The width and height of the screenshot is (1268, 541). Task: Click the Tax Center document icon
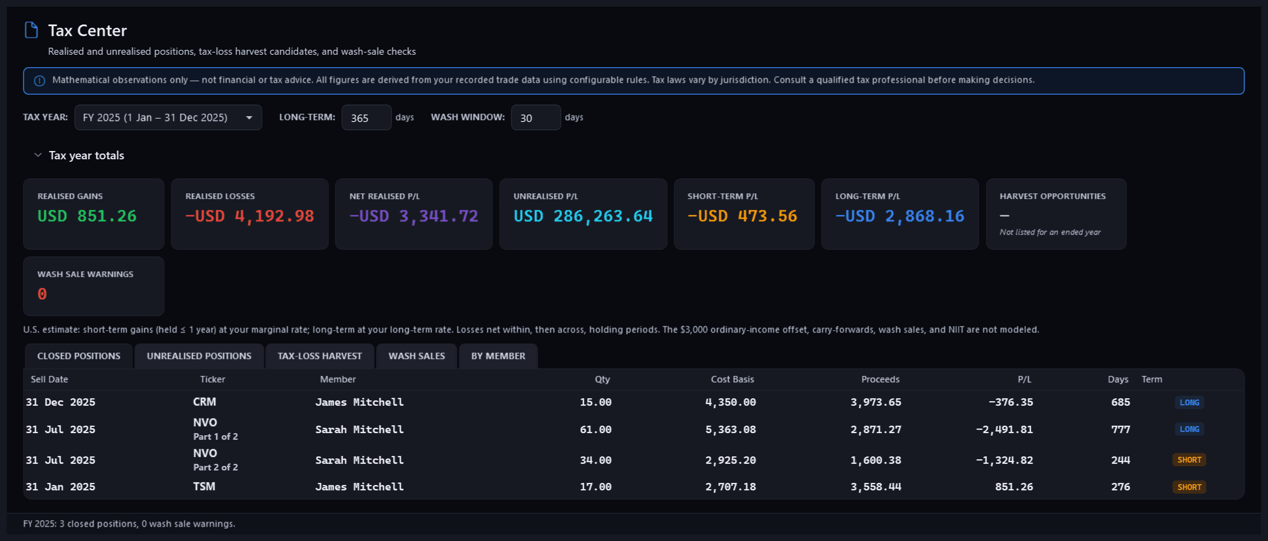(31, 30)
